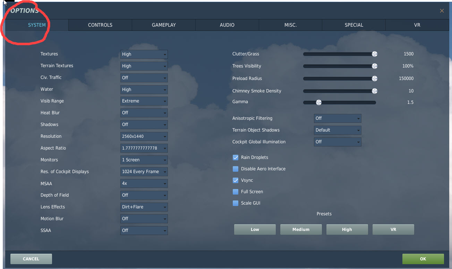Open the Depth of Field dropdown

pos(144,195)
